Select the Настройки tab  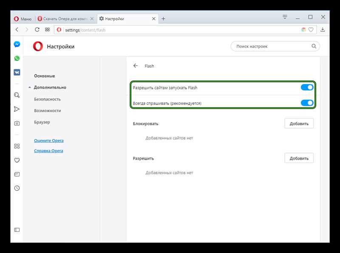[x=128, y=19]
